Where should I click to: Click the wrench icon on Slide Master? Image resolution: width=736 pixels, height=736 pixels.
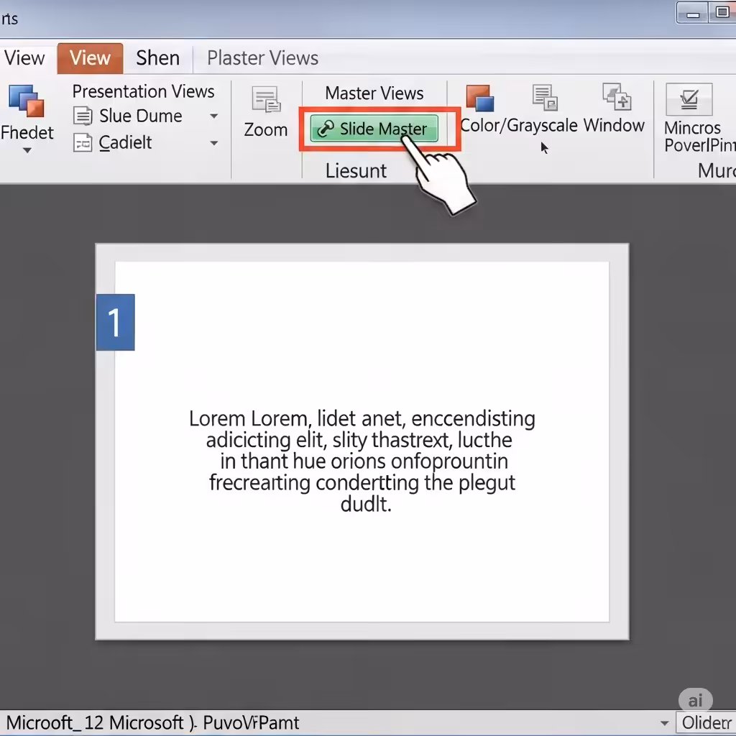pos(326,129)
